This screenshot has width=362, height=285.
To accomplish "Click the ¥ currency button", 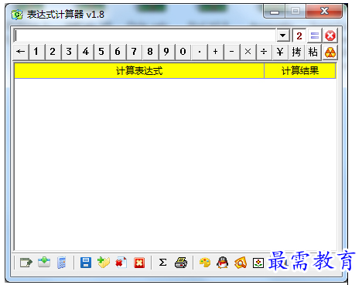I will click(280, 52).
